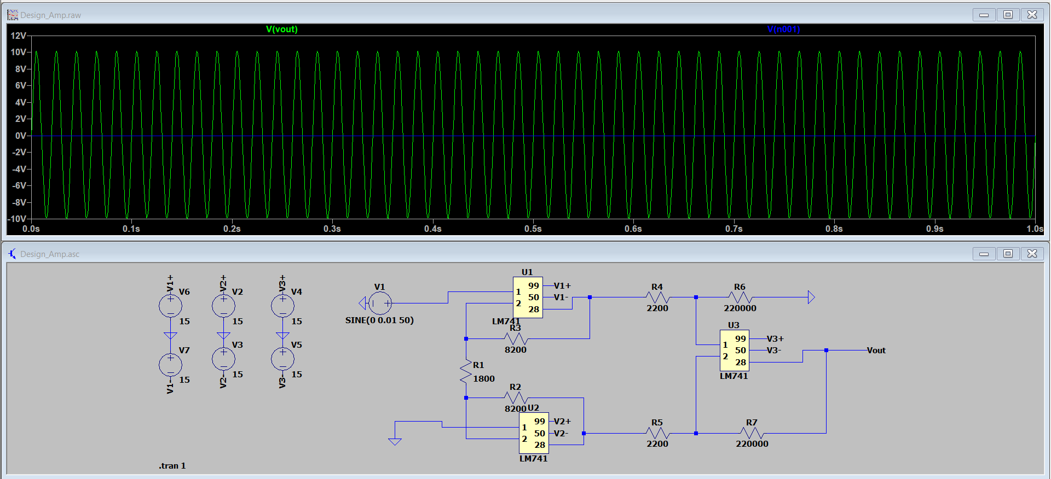Click the V2 voltage source symbol
The height and width of the screenshot is (479, 1051).
(x=223, y=306)
